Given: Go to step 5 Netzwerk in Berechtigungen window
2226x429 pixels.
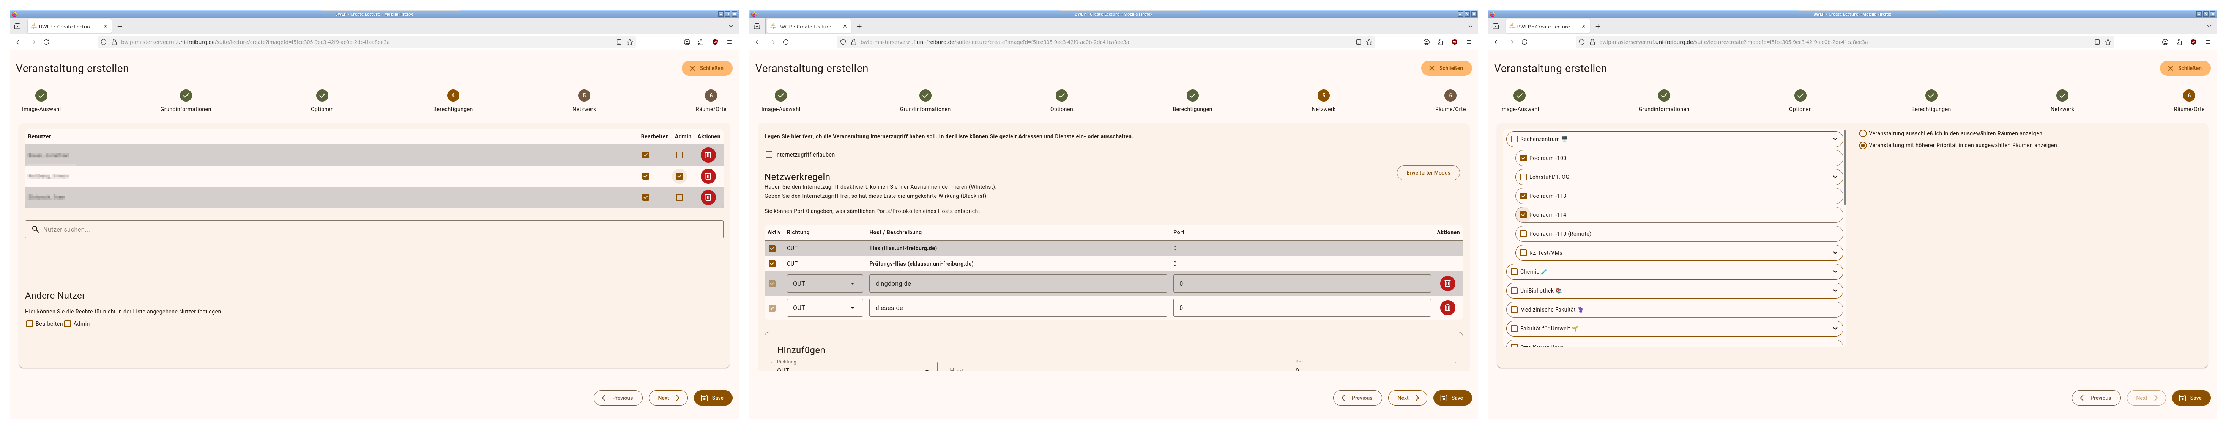Looking at the screenshot, I should click(x=584, y=96).
